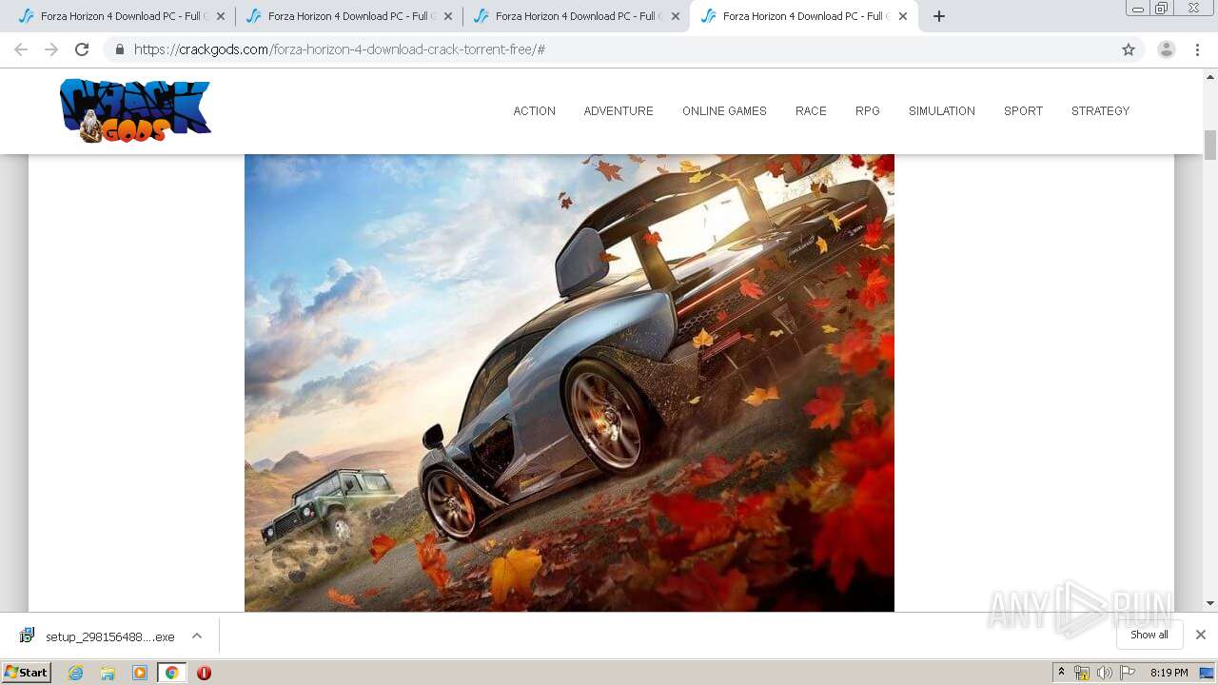Close the second Forza Horizon 4 tab

coord(448,16)
